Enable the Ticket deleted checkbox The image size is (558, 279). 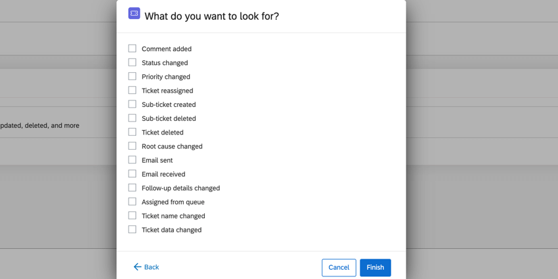(133, 132)
